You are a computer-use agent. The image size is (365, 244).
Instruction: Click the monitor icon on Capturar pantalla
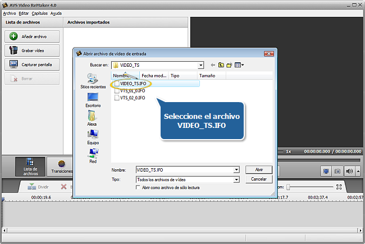coord(13,64)
